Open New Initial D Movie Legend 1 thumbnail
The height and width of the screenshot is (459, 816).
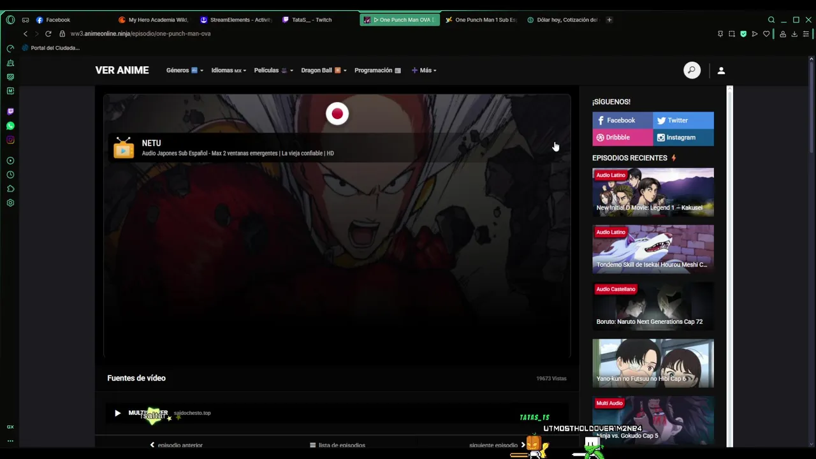653,192
